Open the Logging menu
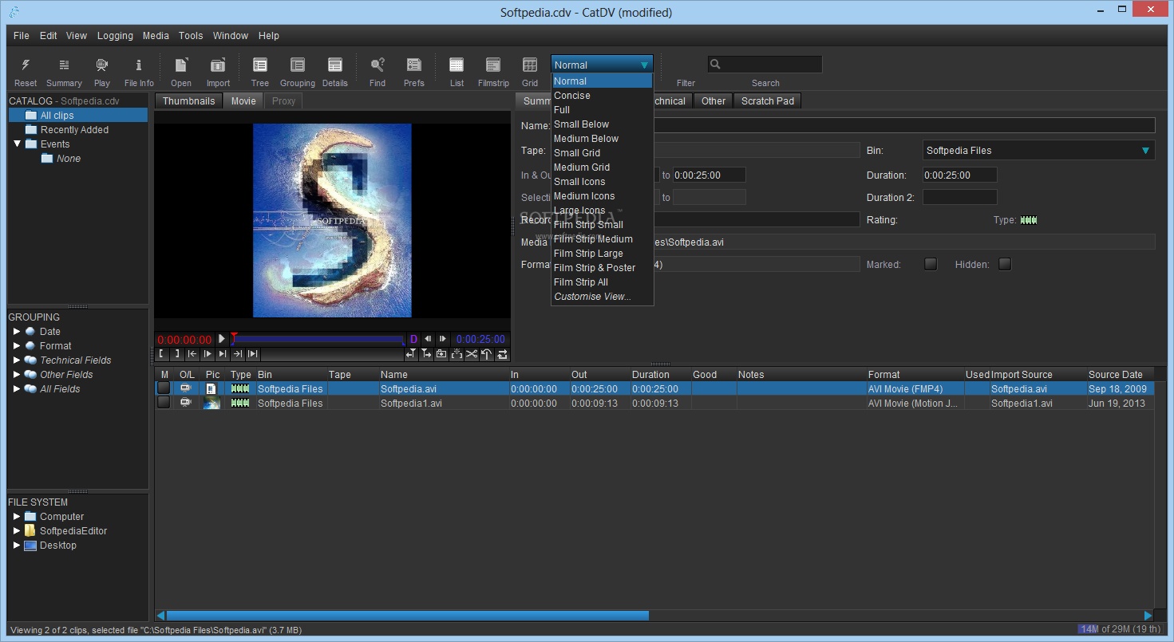The height and width of the screenshot is (642, 1174). (x=116, y=36)
